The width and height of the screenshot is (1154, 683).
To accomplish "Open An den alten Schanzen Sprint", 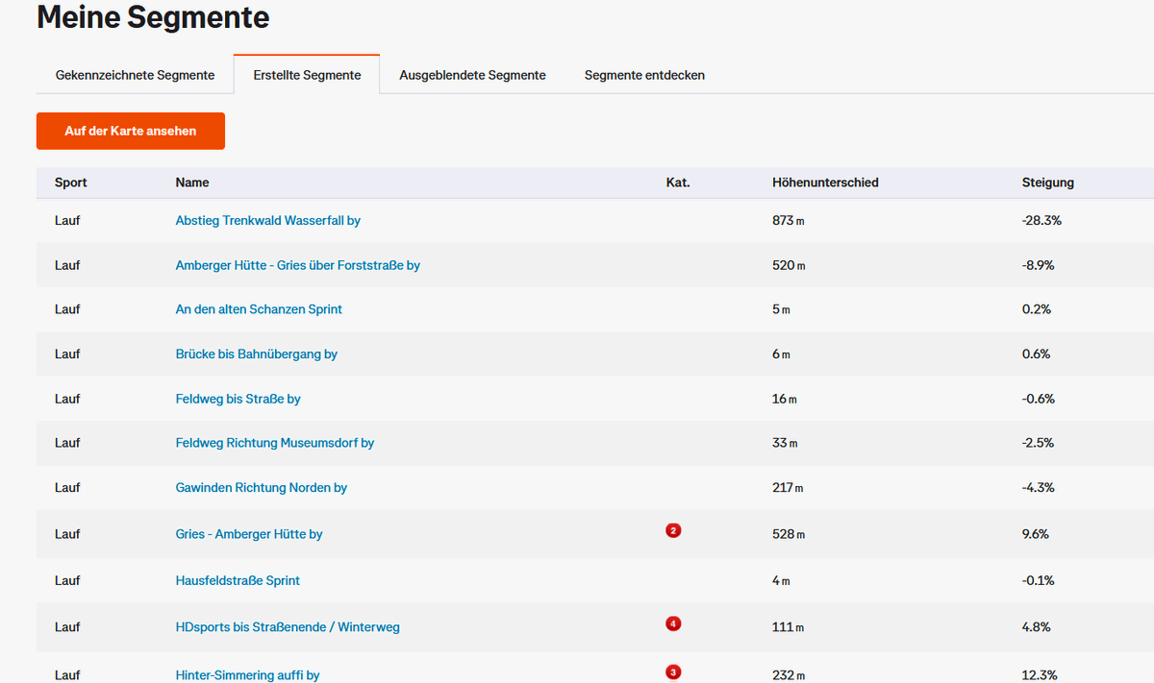I will point(258,309).
